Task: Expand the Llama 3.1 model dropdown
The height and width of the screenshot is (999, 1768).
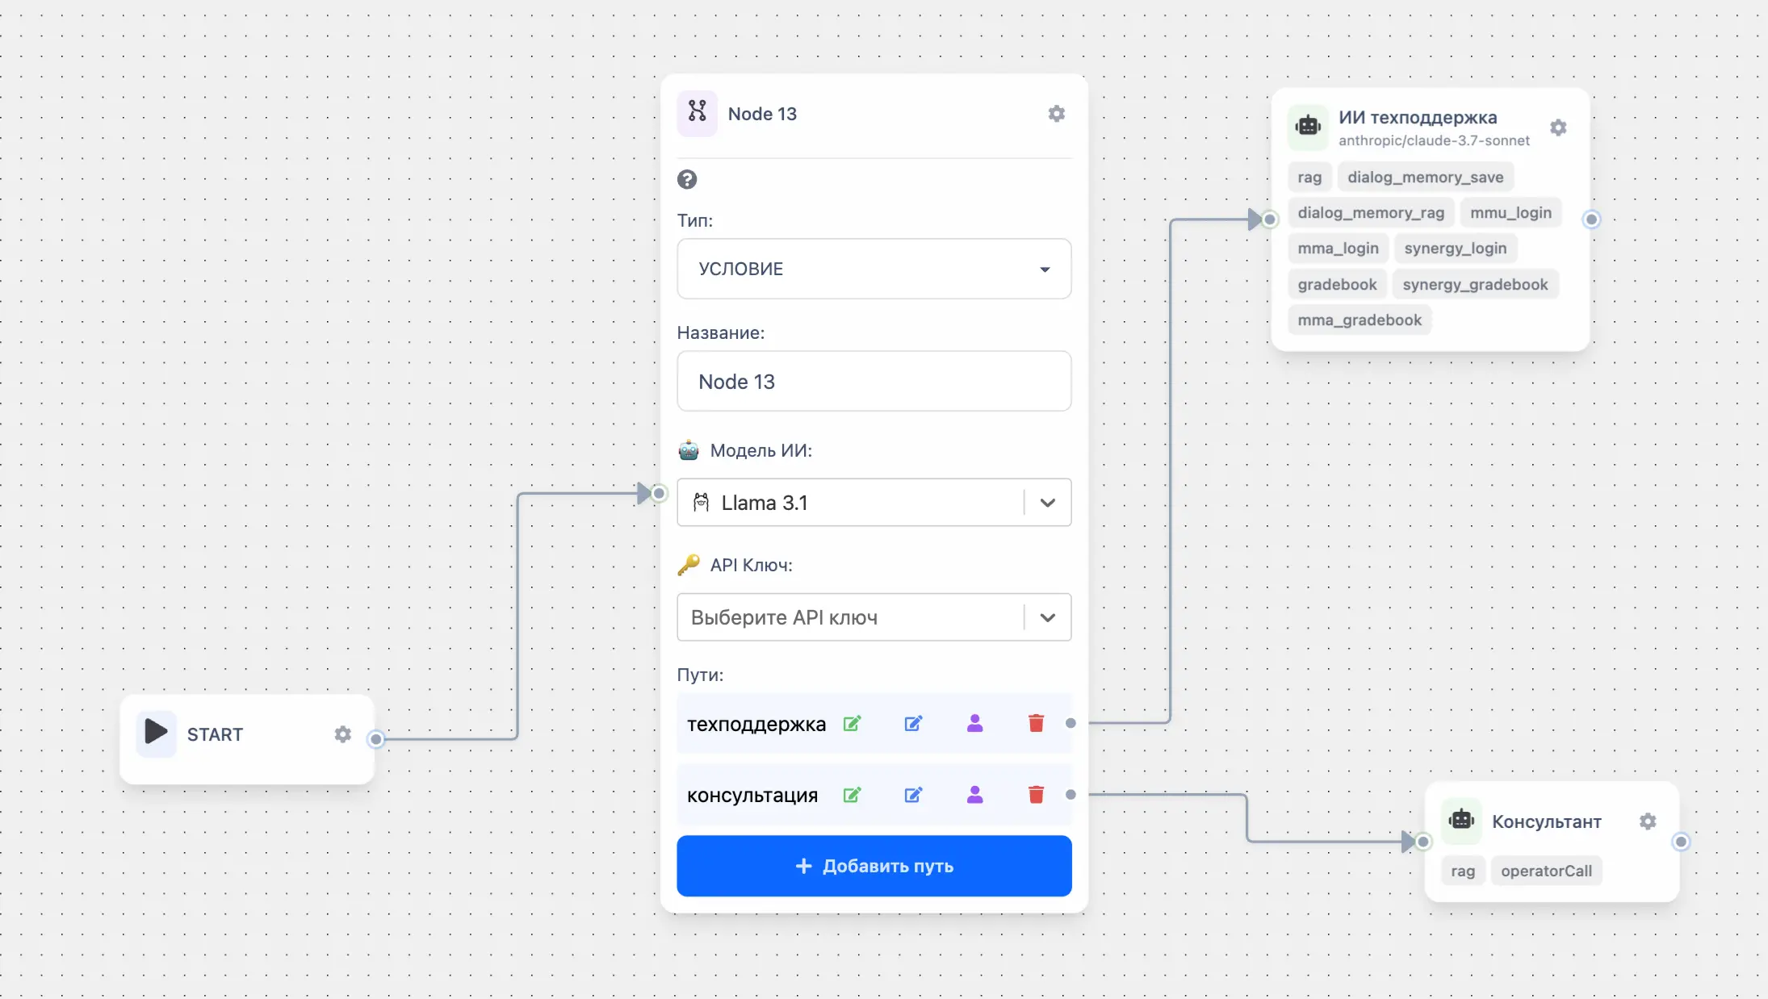Action: pyautogui.click(x=1047, y=503)
